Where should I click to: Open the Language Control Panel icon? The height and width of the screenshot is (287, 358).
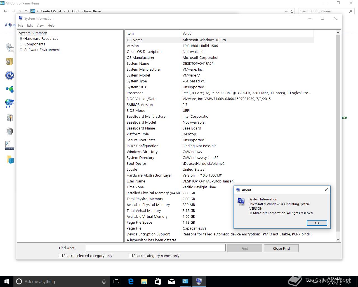coord(10,103)
